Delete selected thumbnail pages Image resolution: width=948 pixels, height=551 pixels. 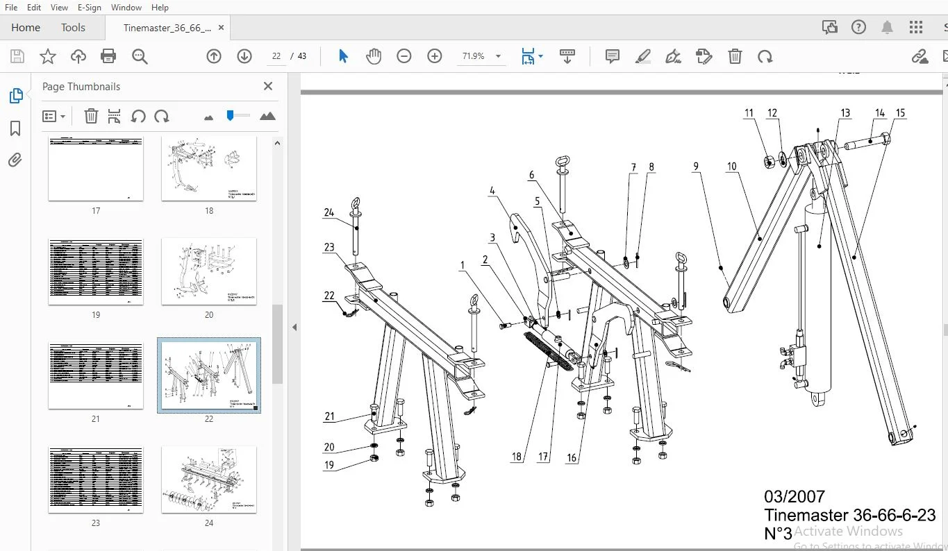click(91, 116)
